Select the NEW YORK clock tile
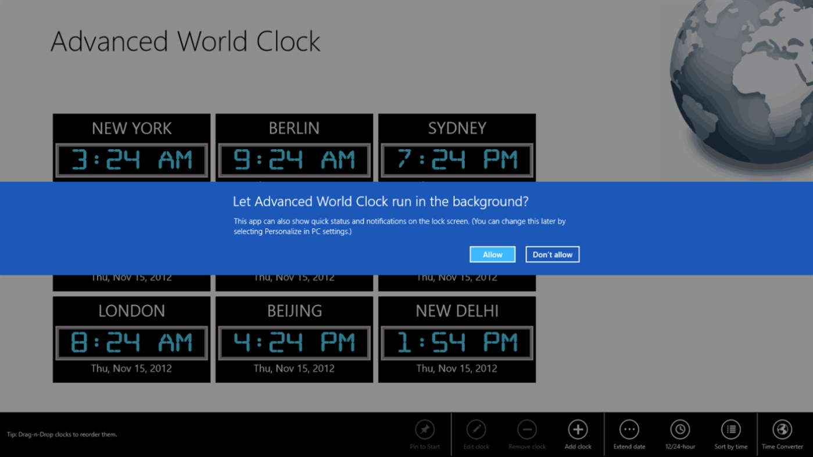The width and height of the screenshot is (813, 457). pyautogui.click(x=131, y=145)
